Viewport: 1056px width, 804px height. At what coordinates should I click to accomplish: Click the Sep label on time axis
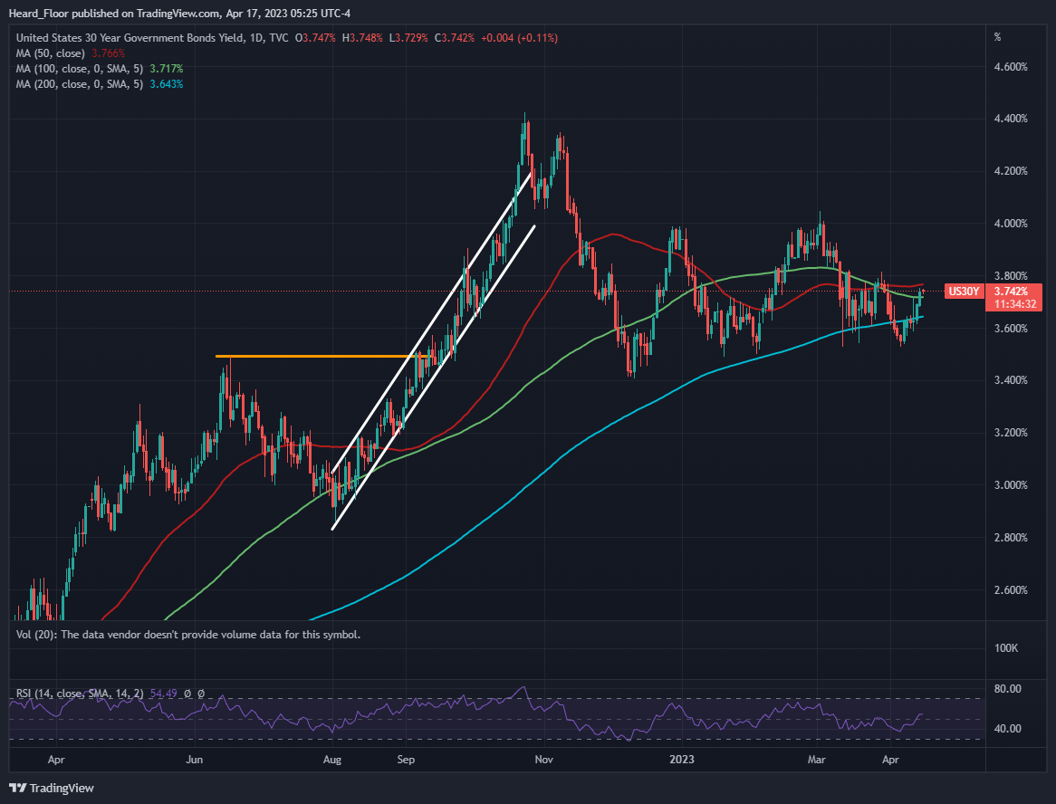[406, 760]
